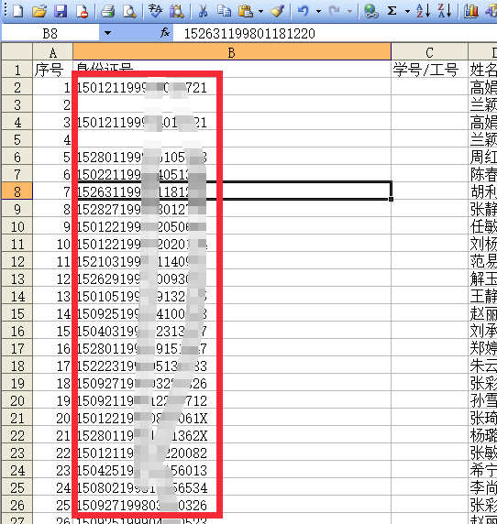
Task: Launch the Chart Wizard
Action: (x=471, y=11)
